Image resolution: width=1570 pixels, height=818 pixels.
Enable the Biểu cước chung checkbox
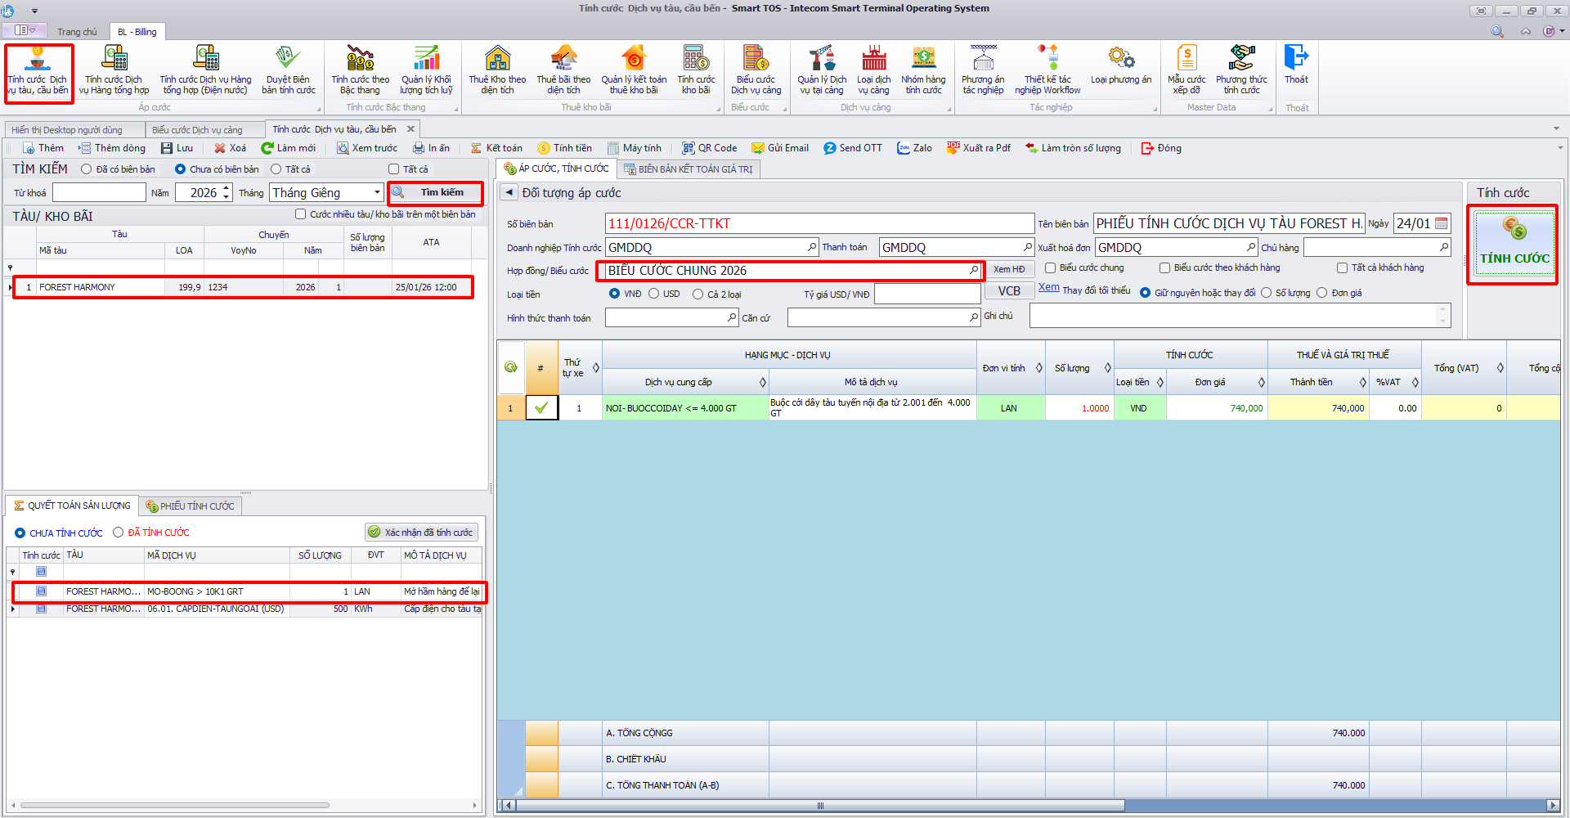tap(1051, 268)
